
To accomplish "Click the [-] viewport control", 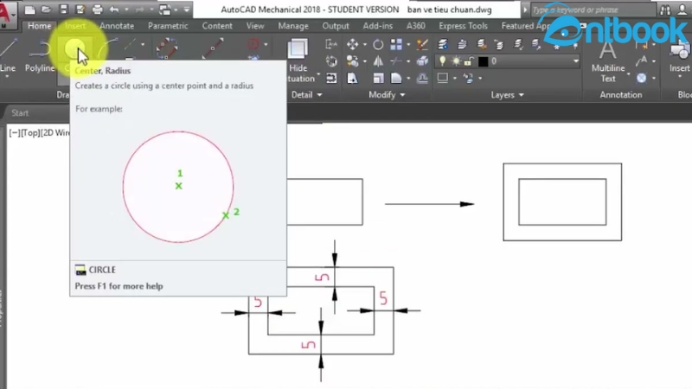I will pyautogui.click(x=15, y=133).
